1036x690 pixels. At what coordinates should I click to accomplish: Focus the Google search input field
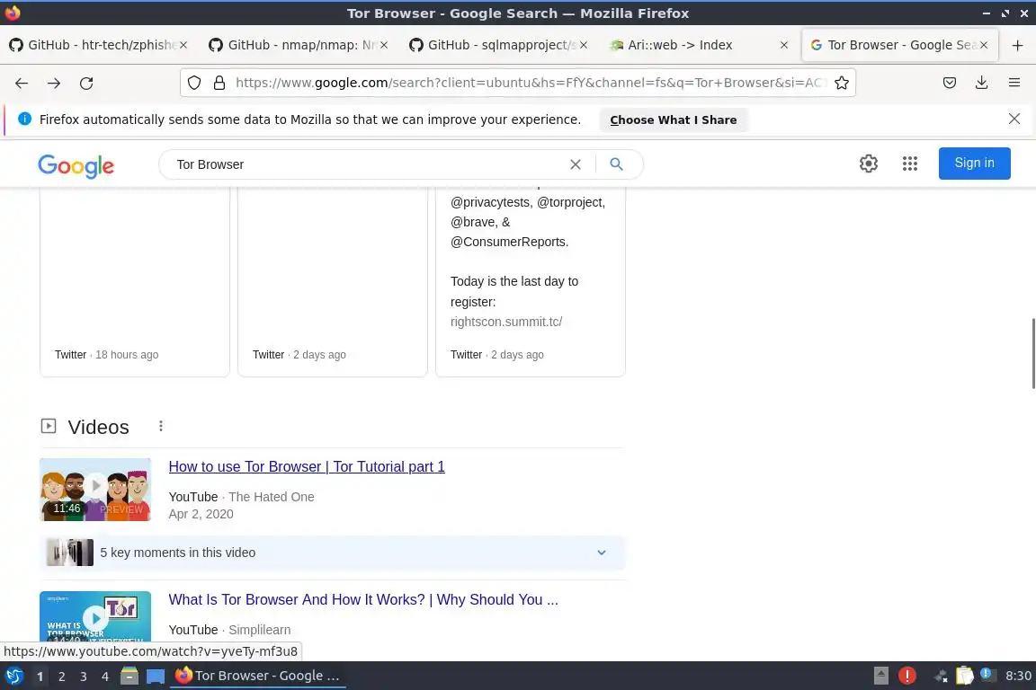coord(367,164)
